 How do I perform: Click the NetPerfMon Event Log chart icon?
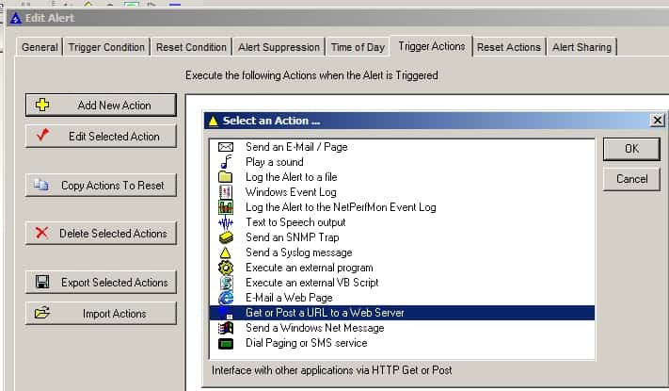226,207
